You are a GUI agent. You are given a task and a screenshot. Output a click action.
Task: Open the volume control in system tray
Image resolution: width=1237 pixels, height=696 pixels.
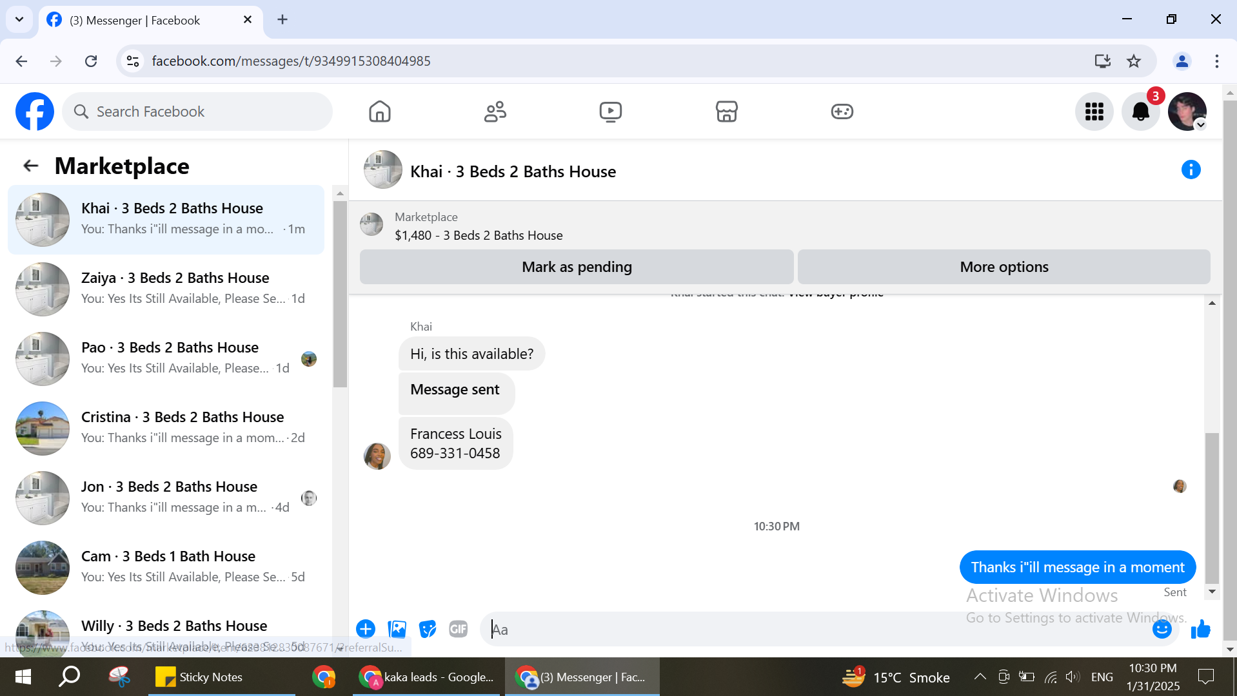1073,677
